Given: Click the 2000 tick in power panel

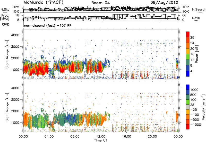Looking at the screenshot, I should point(15,58).
